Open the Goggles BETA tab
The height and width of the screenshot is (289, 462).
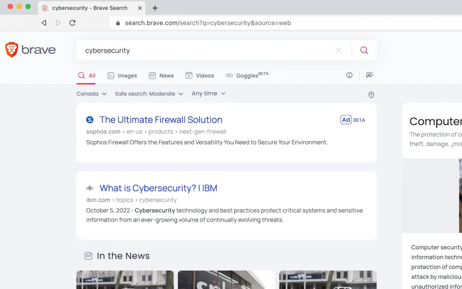(x=247, y=75)
